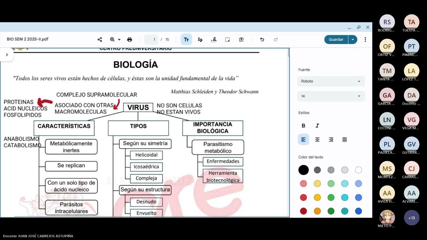Choose the black text color
This screenshot has height=240, width=427.
303,170
